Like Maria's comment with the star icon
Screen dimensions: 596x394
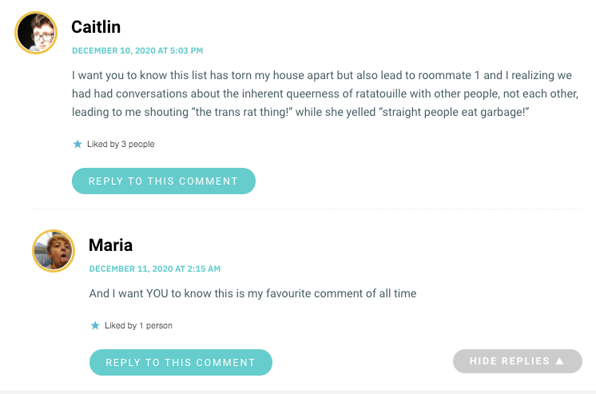coord(95,325)
